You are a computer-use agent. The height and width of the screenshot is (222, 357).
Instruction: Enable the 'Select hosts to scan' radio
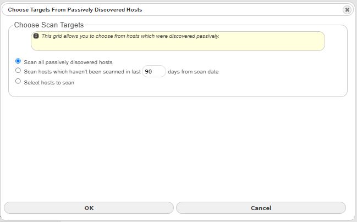point(18,81)
